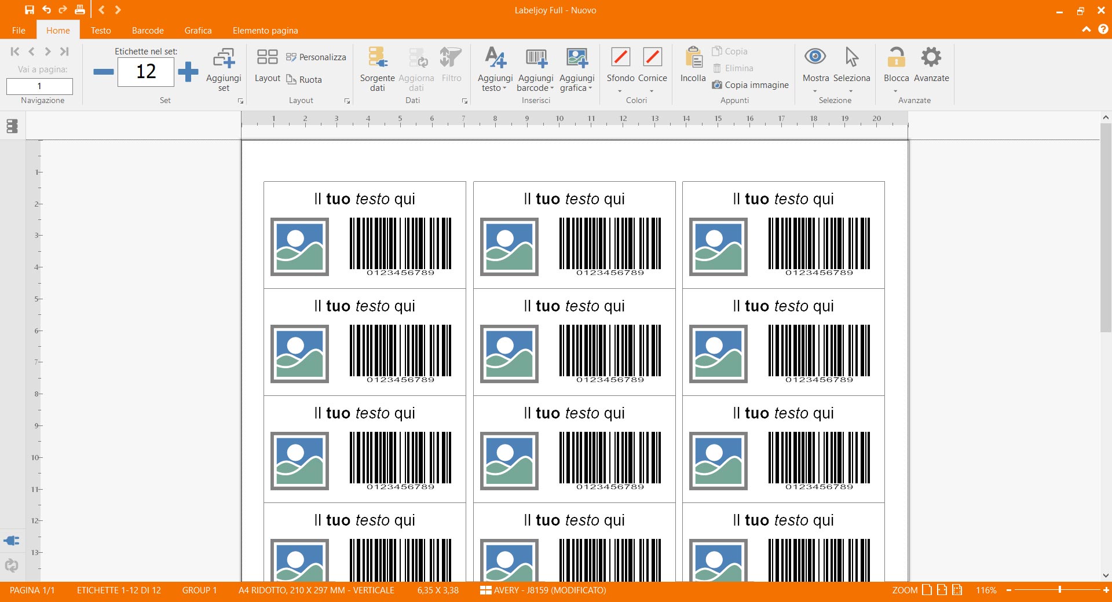Click Personalizza layout option
Image resolution: width=1112 pixels, height=602 pixels.
coord(316,57)
